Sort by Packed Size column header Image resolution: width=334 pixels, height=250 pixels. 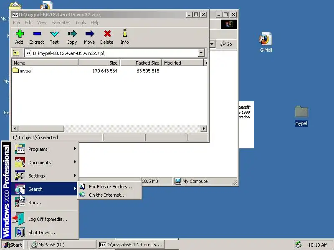[x=141, y=63]
